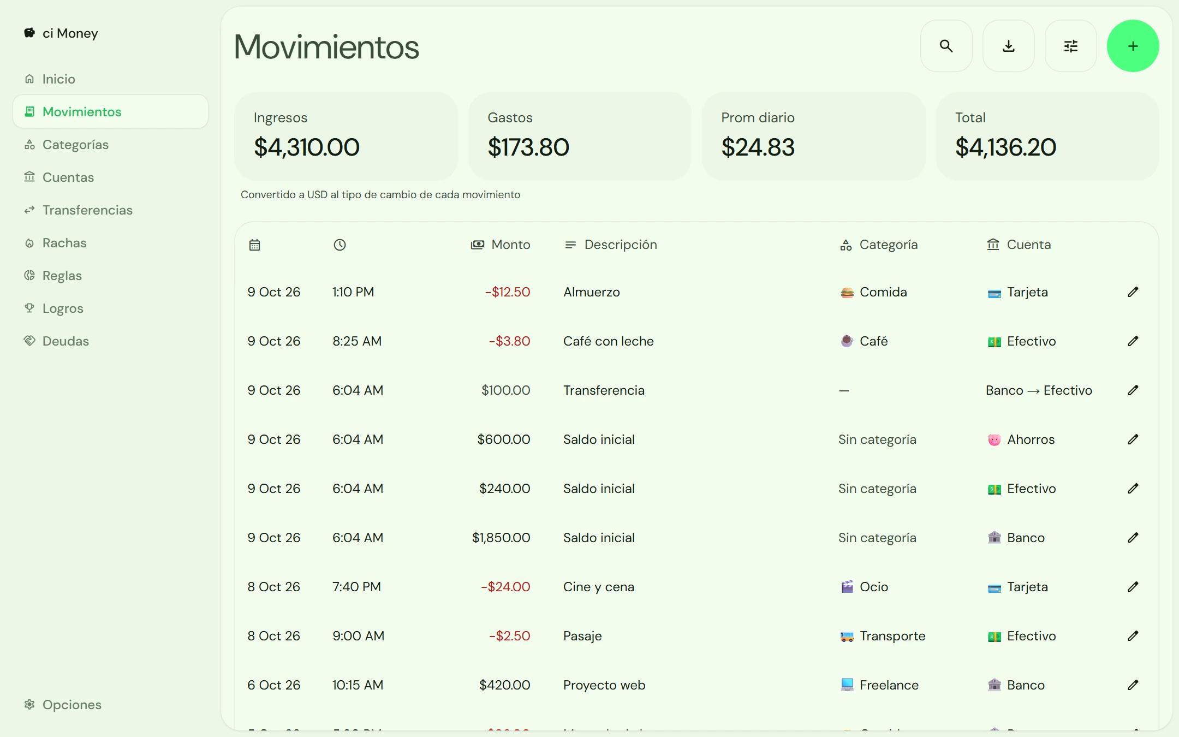Open the search magnifier button
This screenshot has width=1179, height=737.
coord(946,46)
